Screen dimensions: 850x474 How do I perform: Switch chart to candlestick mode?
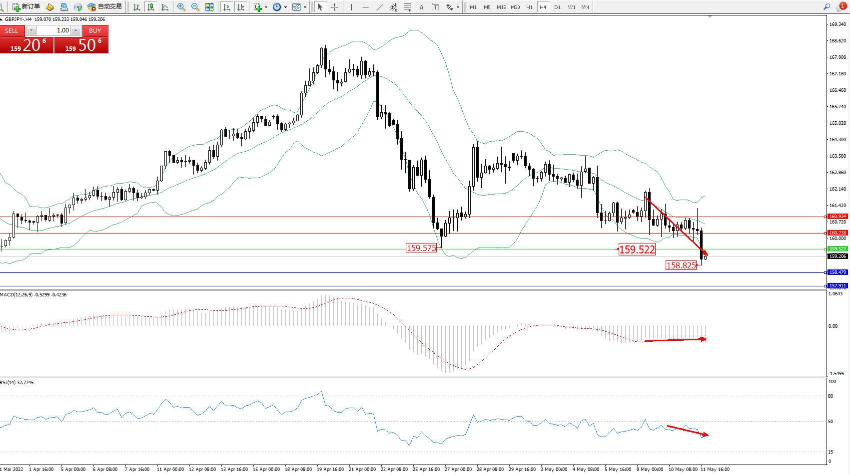tap(151, 7)
